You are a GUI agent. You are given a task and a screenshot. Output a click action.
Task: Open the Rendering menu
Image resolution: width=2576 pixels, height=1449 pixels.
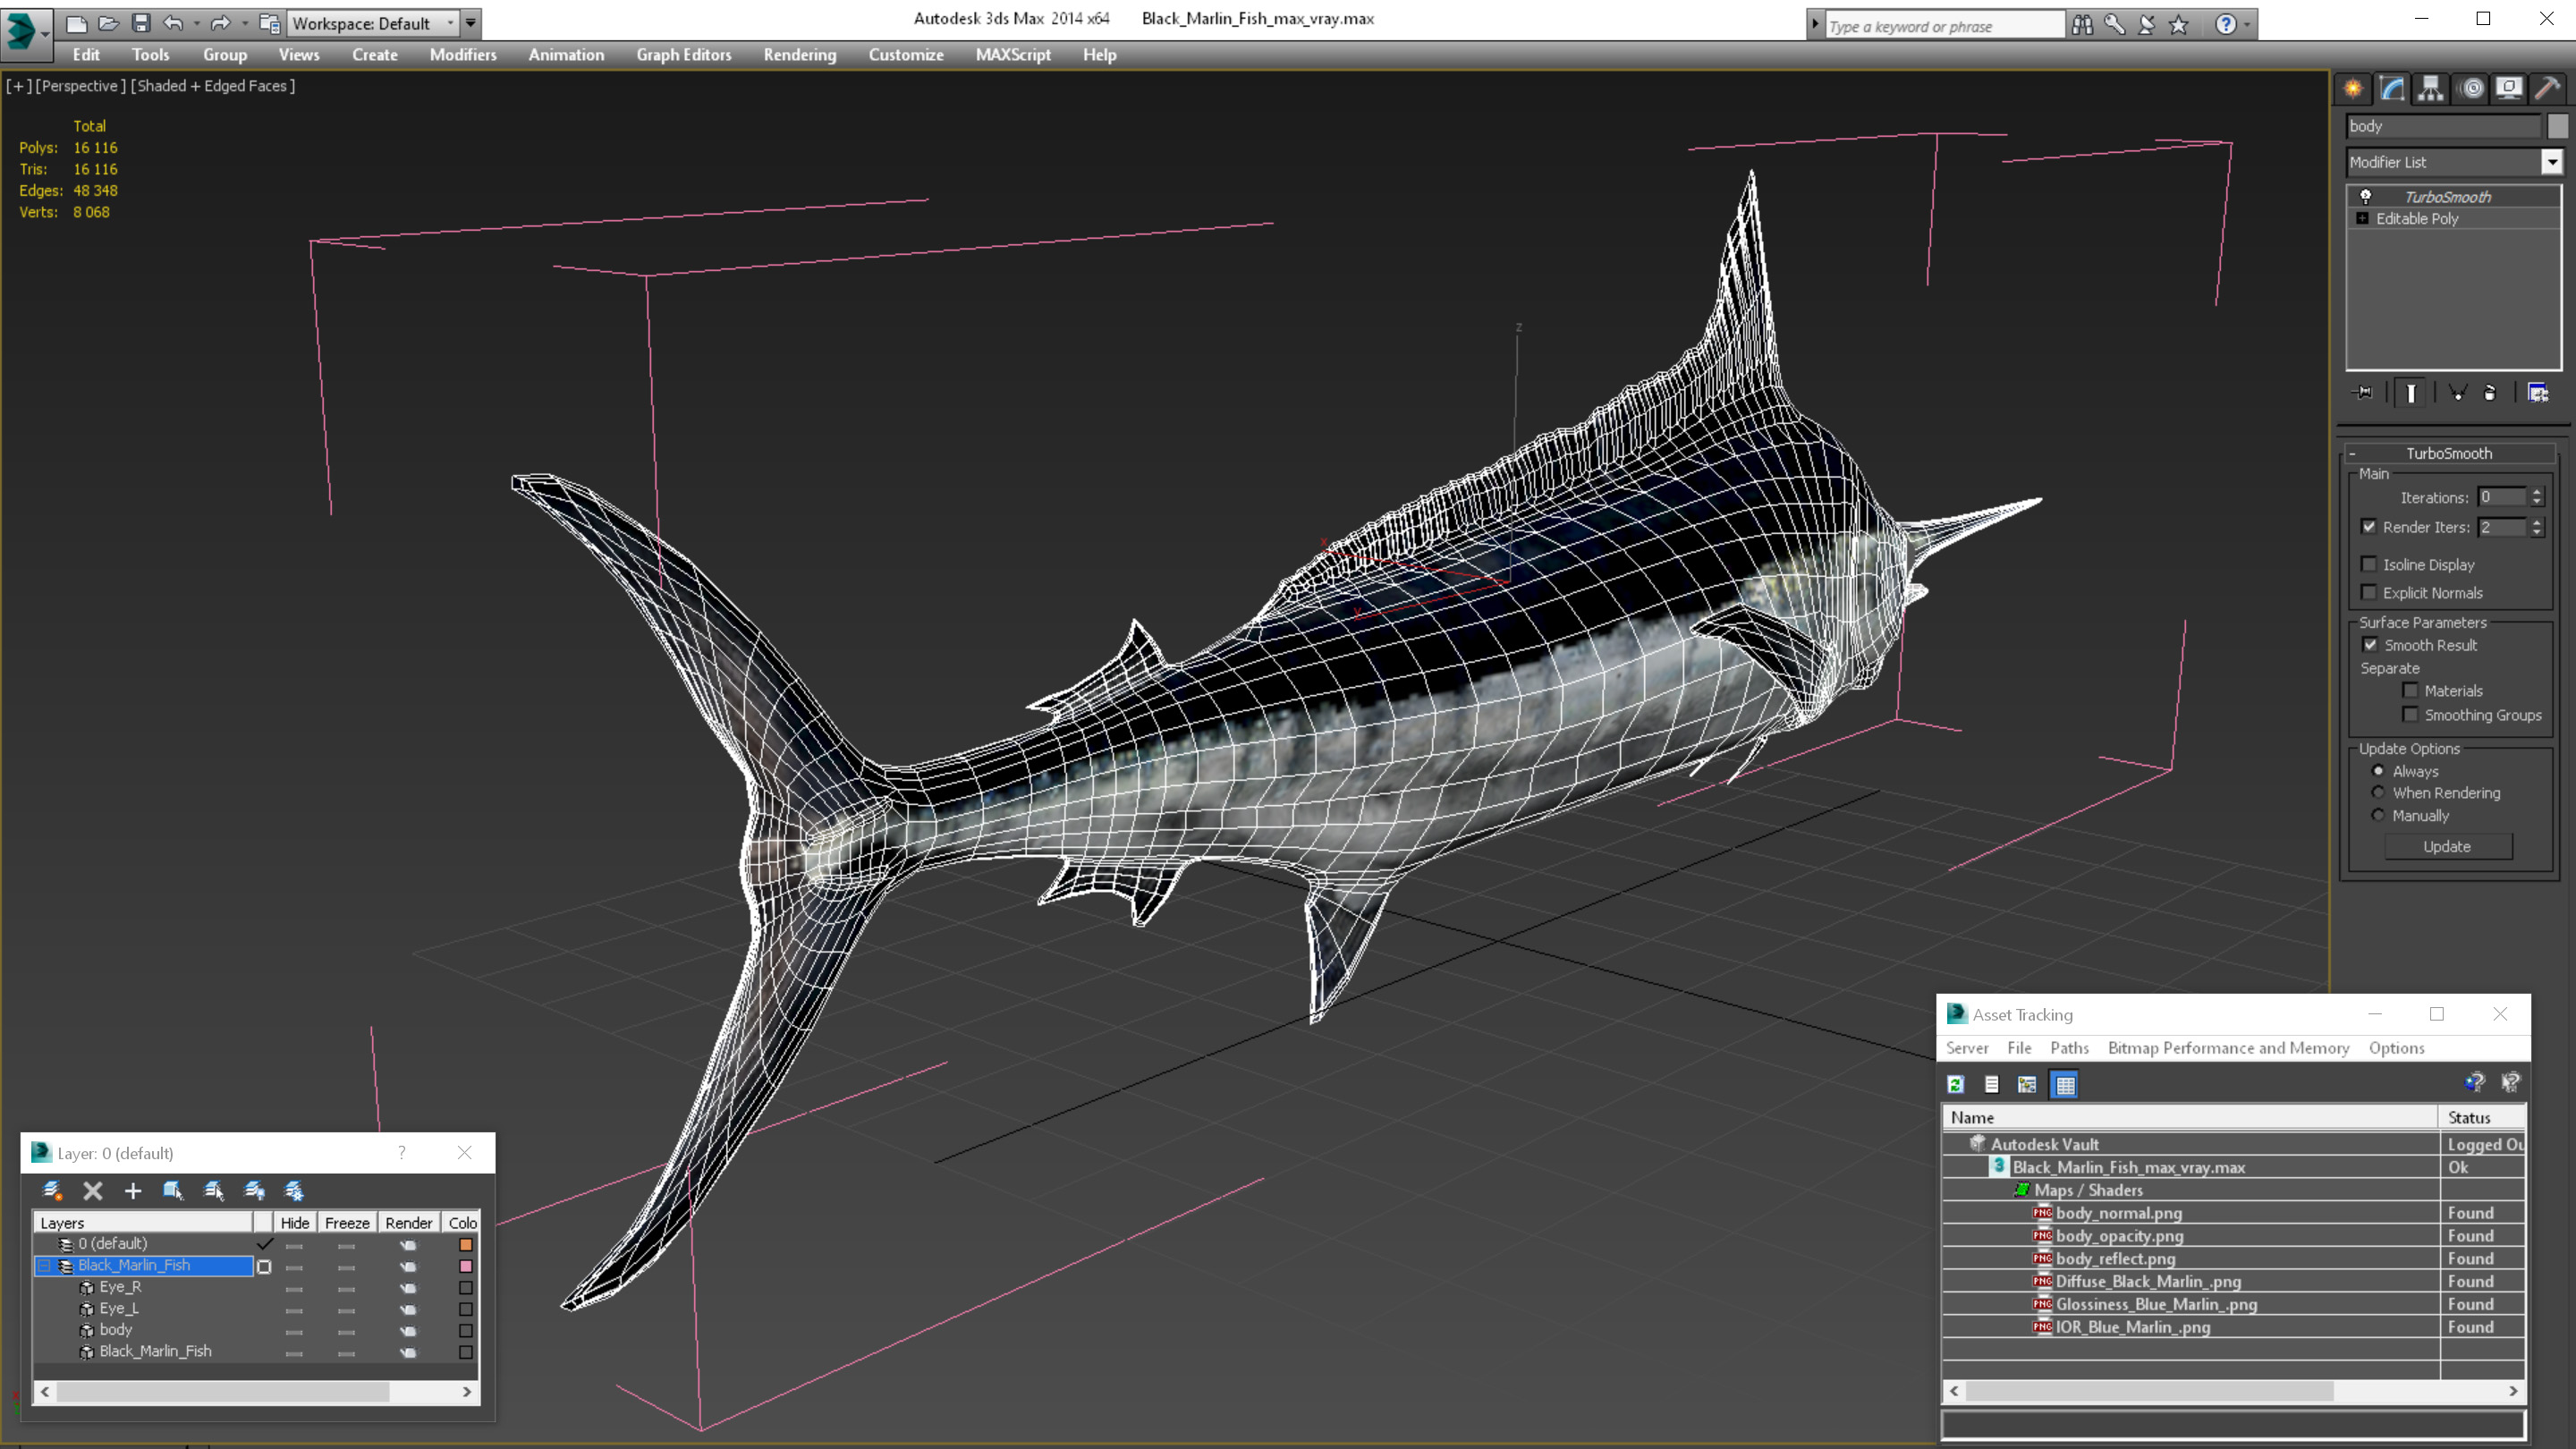coord(800,55)
